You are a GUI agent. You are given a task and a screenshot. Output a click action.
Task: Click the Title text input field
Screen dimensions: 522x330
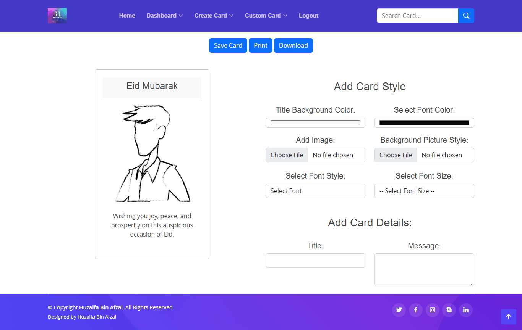pyautogui.click(x=315, y=261)
